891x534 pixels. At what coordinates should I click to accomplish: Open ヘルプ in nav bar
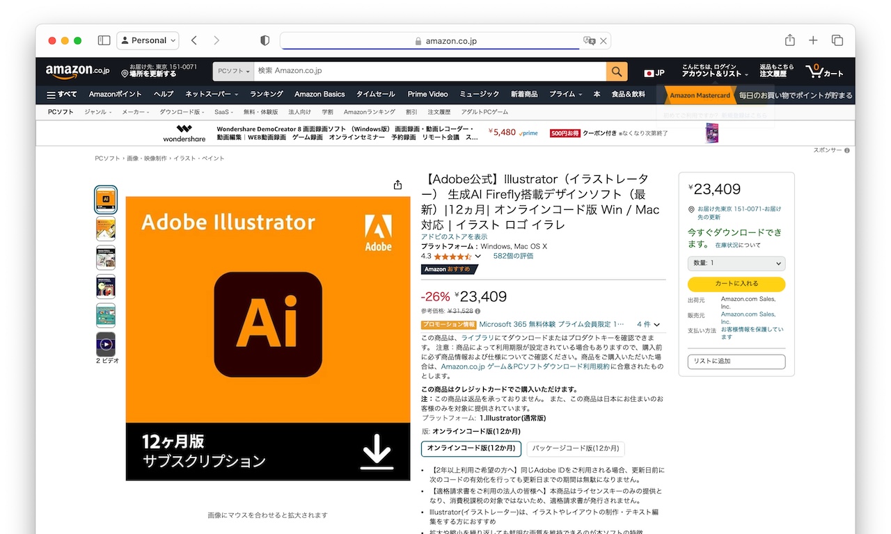tap(164, 95)
